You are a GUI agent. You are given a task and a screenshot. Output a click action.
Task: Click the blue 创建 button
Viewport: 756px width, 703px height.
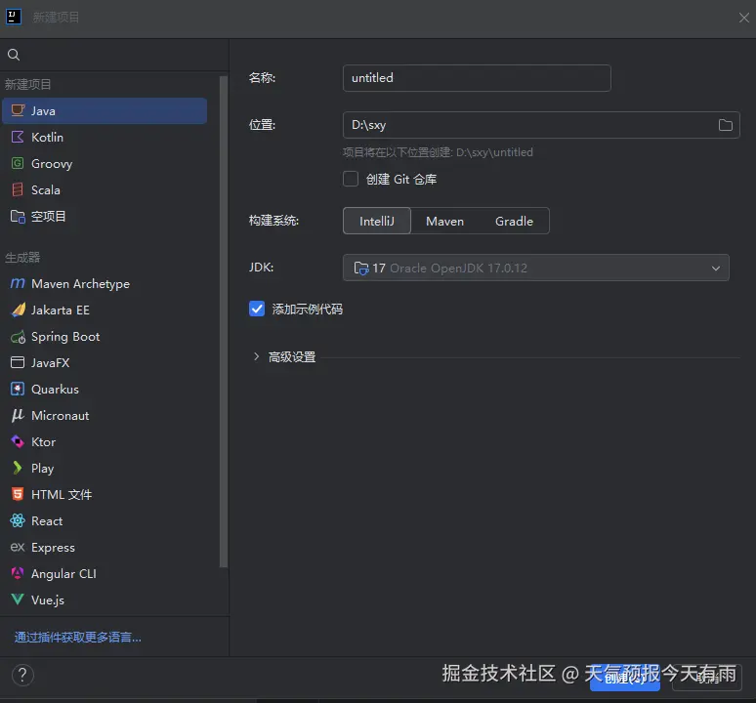(x=624, y=678)
